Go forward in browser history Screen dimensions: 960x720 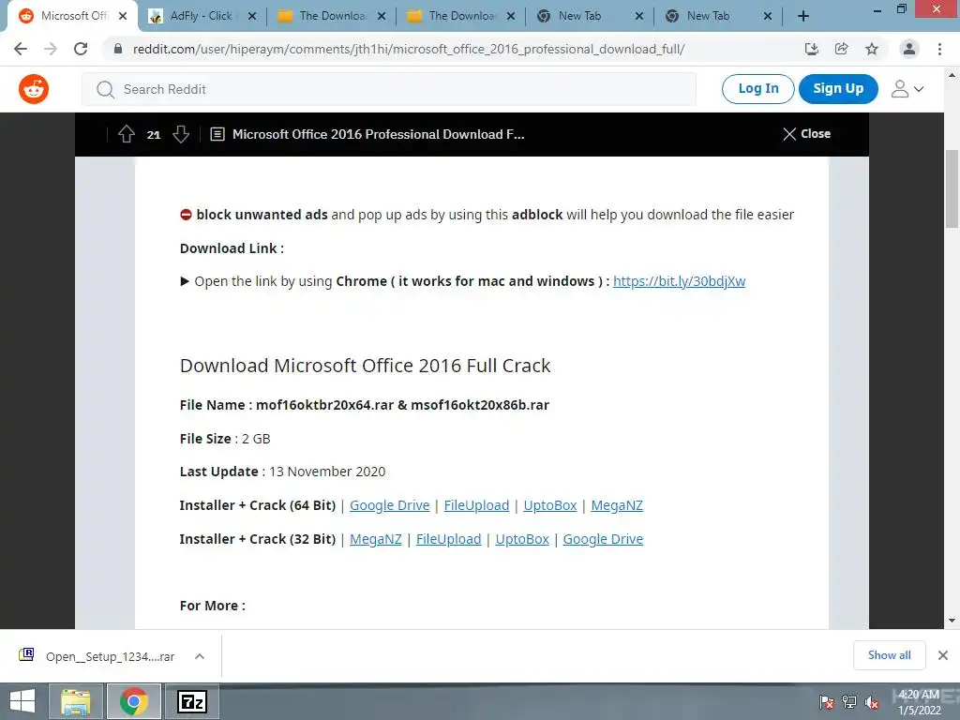[51, 49]
